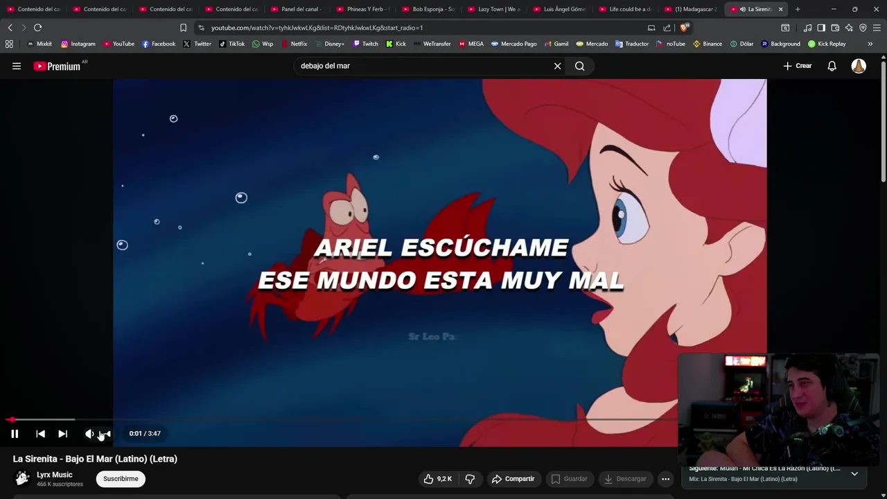
Task: Close the La Sirenita tab
Action: click(780, 9)
